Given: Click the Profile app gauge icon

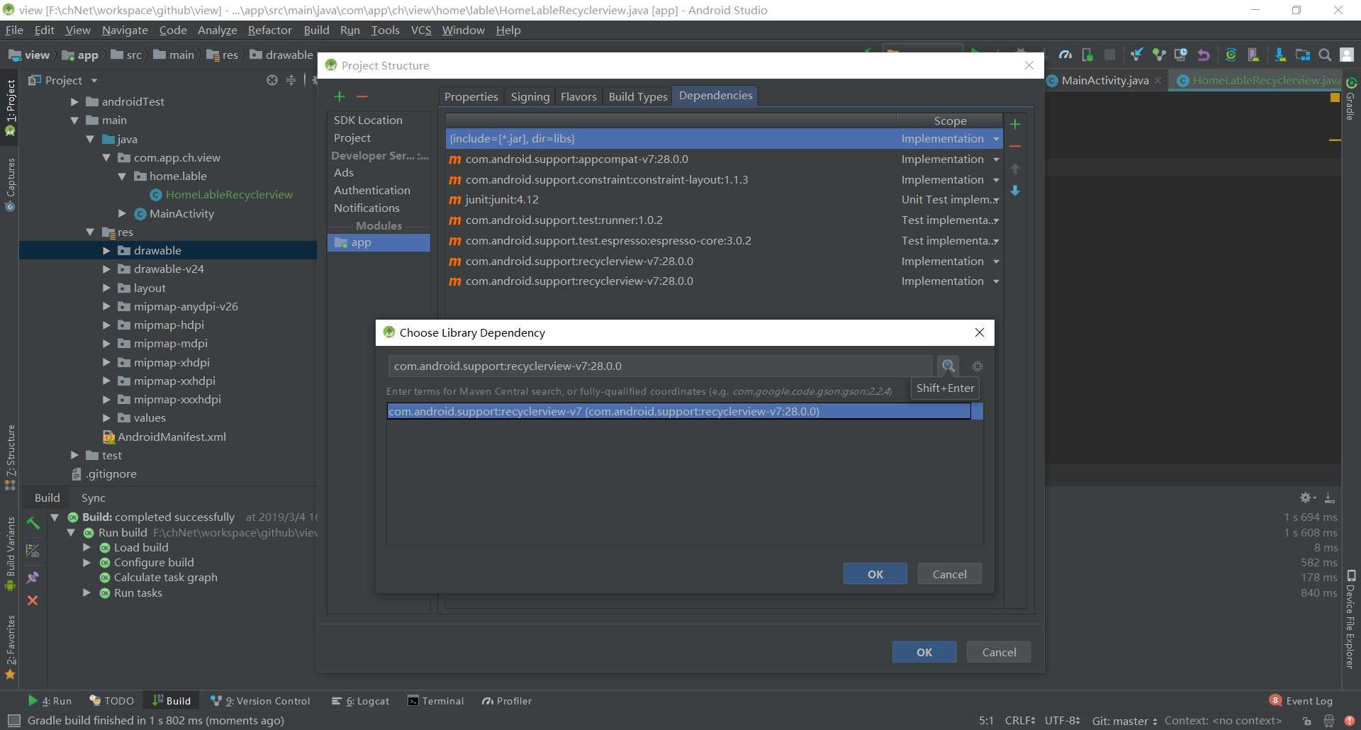Looking at the screenshot, I should click(x=1065, y=55).
